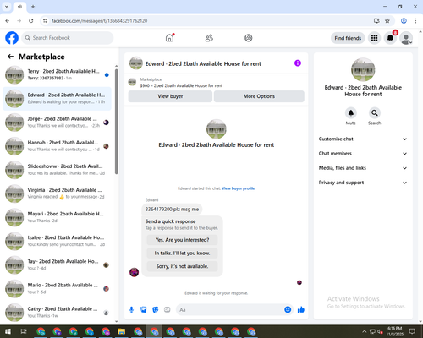Viewport: 423px width, 338px height.
Task: Open Hannah's conversation in the list
Action: (x=57, y=146)
